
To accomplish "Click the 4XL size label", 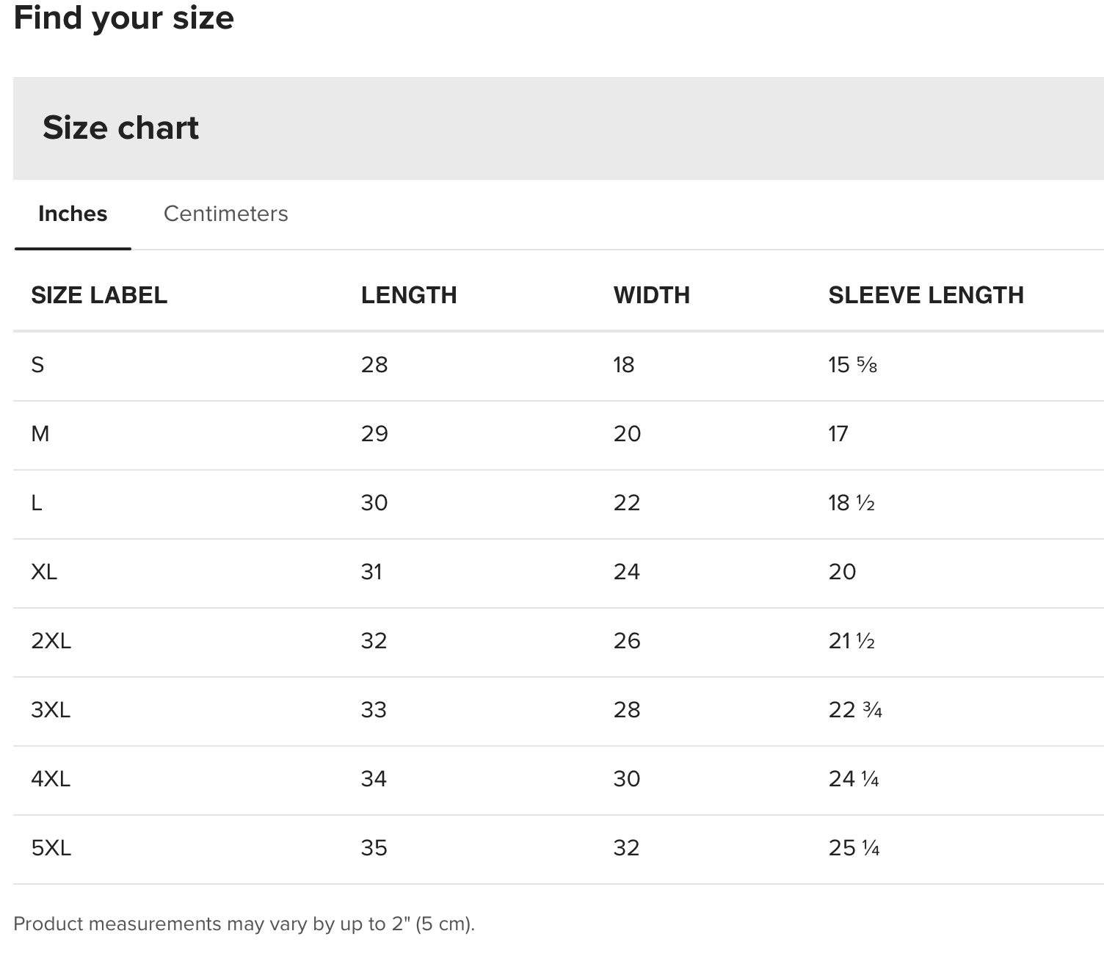I will coord(51,779).
